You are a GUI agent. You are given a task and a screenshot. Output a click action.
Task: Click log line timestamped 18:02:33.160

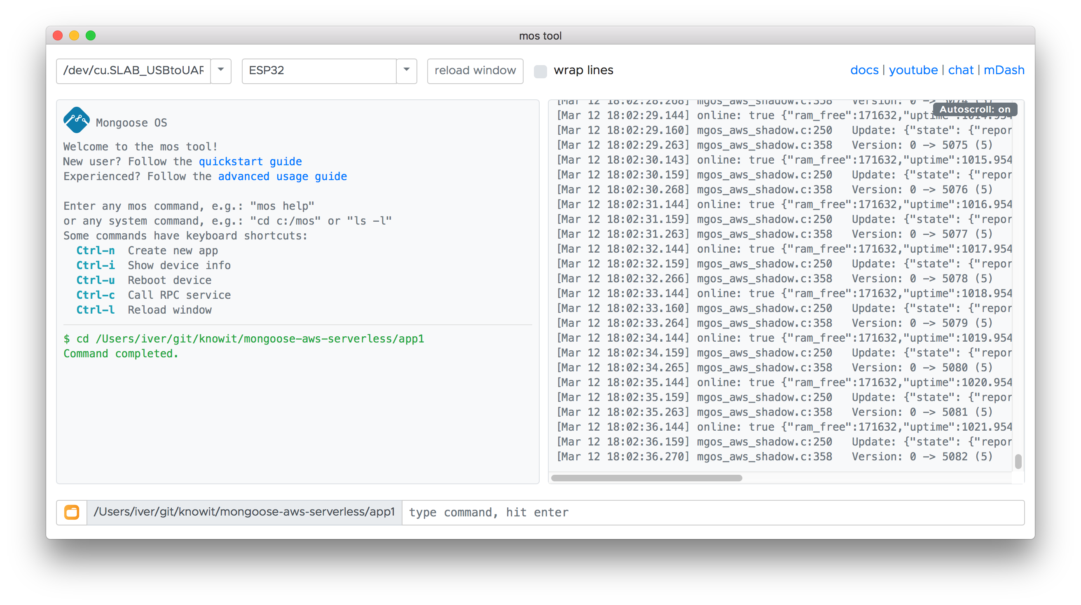tap(784, 309)
